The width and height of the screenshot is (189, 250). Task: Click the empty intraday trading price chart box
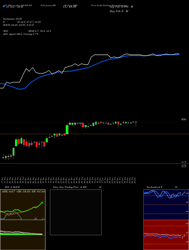[x=76, y=212]
